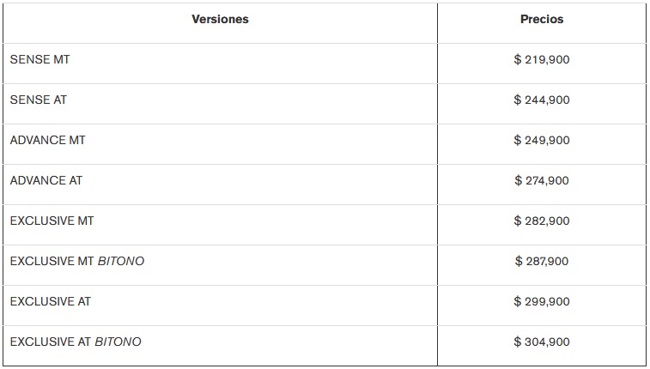Select the SENSE MT version cell
650x369 pixels.
39,60
